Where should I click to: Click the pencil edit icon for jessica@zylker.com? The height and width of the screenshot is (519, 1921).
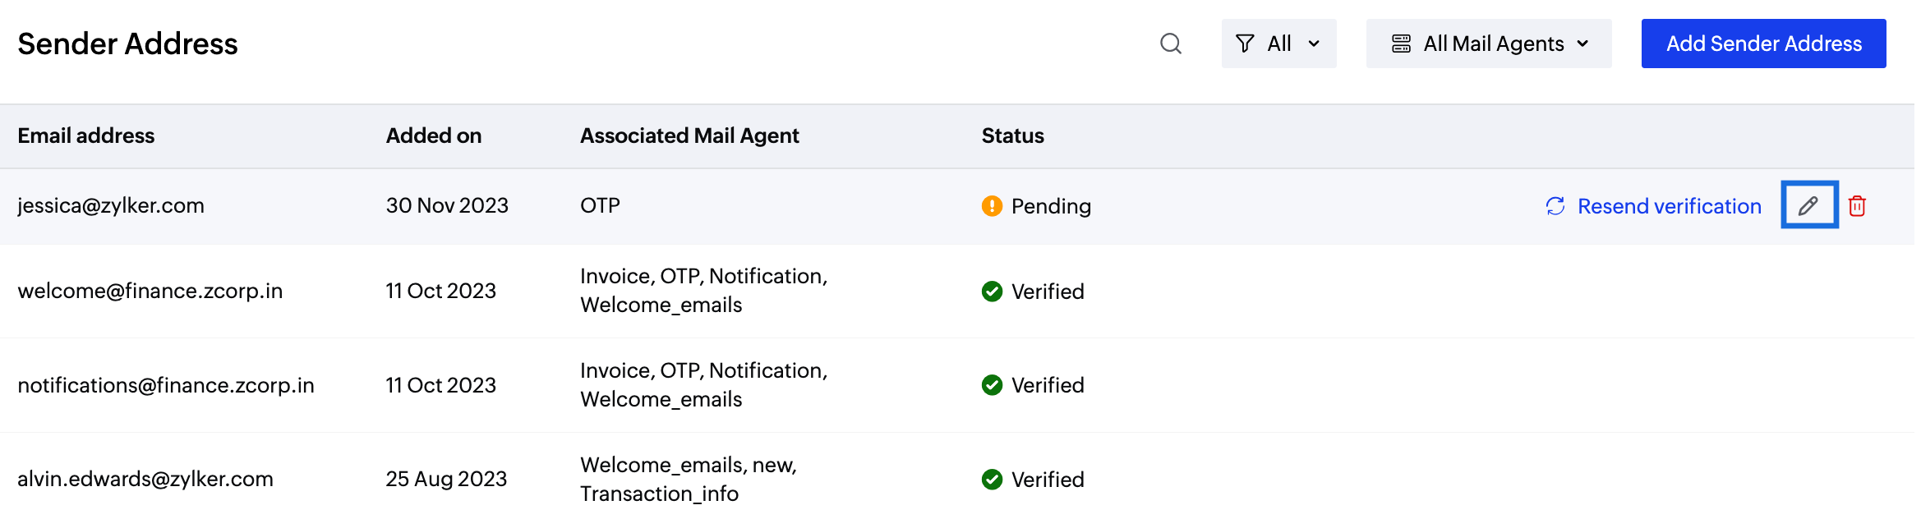(x=1808, y=205)
